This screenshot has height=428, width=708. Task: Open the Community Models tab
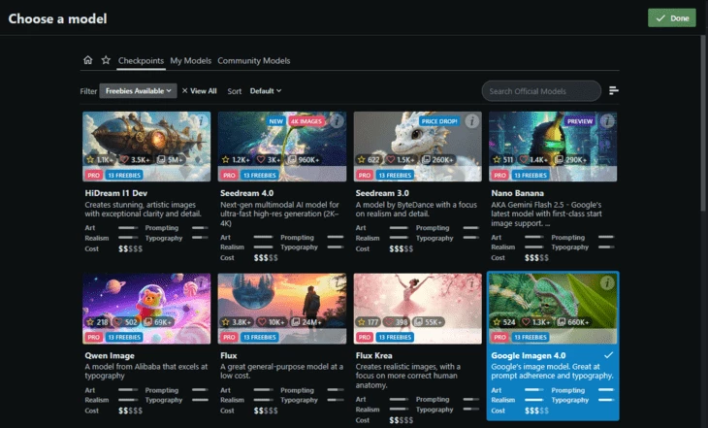click(253, 61)
